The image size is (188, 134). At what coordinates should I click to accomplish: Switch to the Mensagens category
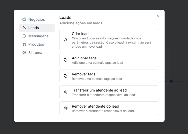[x=37, y=36]
